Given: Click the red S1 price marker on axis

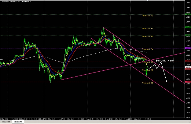Looking at the screenshot, I should click(x=188, y=61).
